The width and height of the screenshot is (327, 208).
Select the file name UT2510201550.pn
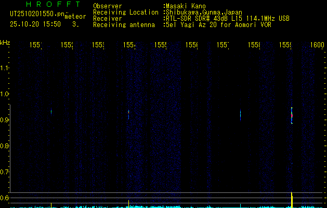[x=37, y=14]
